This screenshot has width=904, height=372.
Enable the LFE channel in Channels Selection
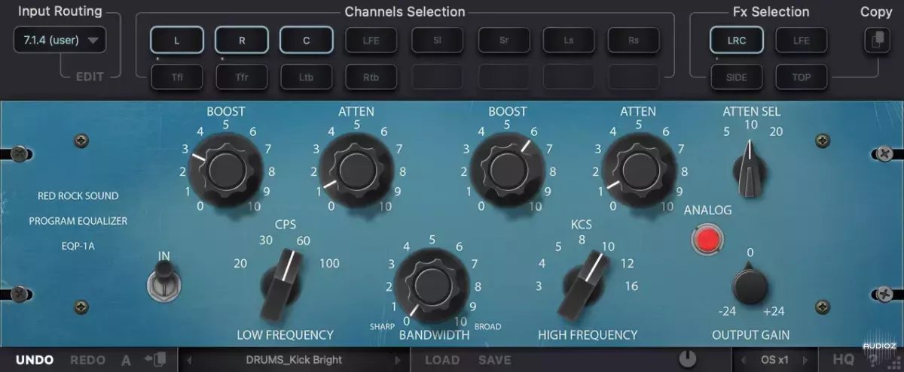(x=371, y=41)
